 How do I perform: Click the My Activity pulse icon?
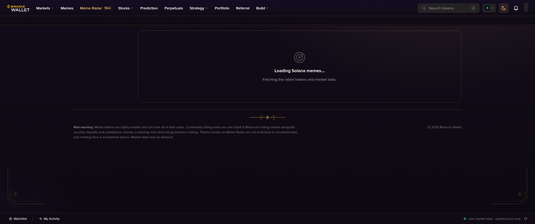point(41,219)
